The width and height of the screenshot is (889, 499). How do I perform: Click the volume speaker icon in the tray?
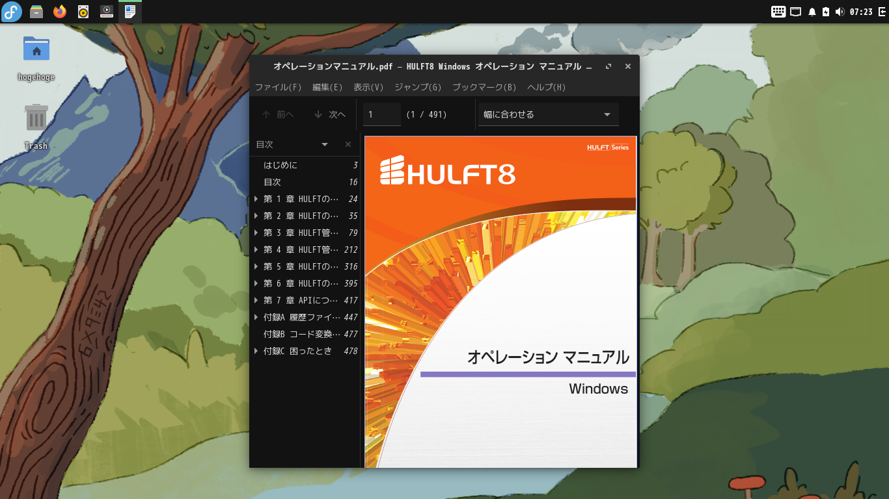[840, 12]
